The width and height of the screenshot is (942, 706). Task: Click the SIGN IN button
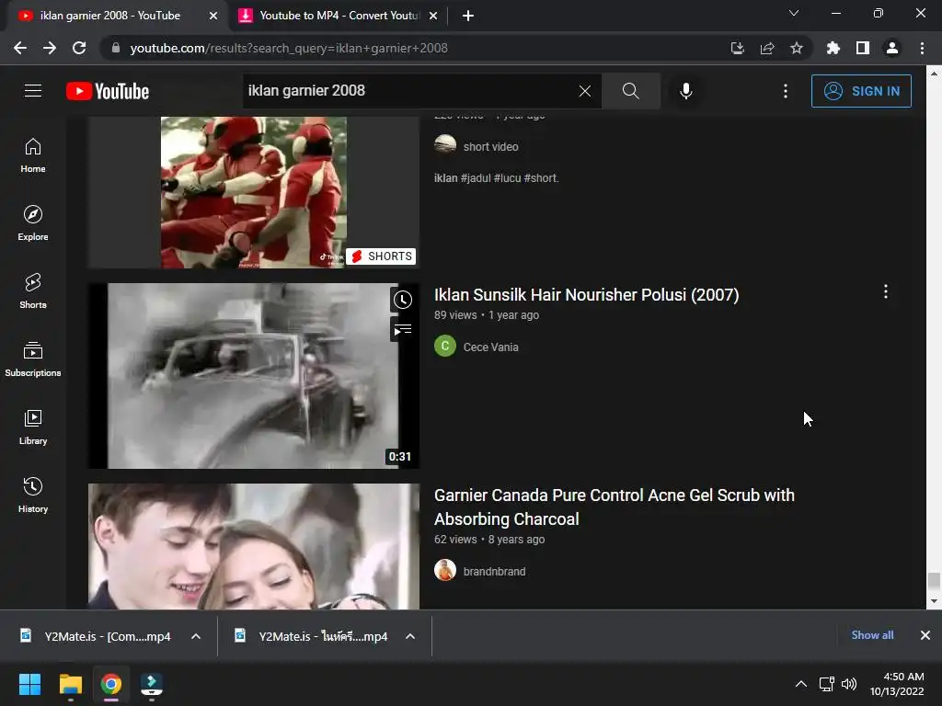(861, 91)
